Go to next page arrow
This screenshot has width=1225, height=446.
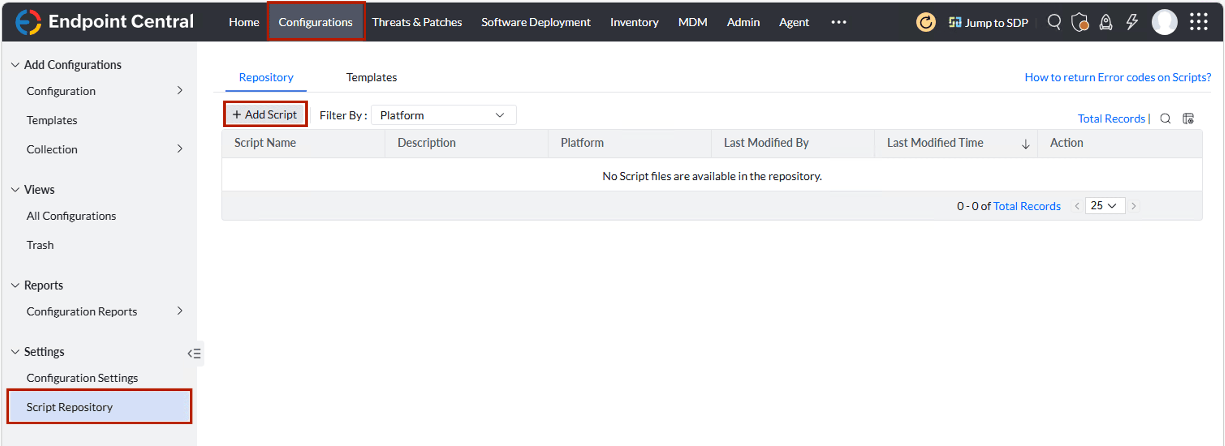tap(1134, 206)
